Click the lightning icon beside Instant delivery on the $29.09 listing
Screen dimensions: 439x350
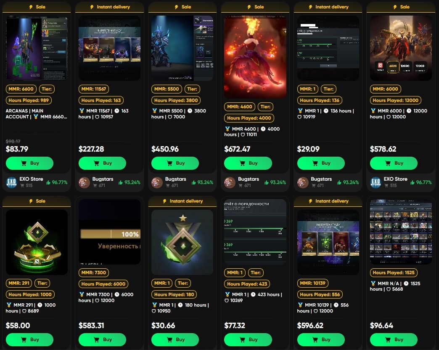pyautogui.click(x=310, y=7)
